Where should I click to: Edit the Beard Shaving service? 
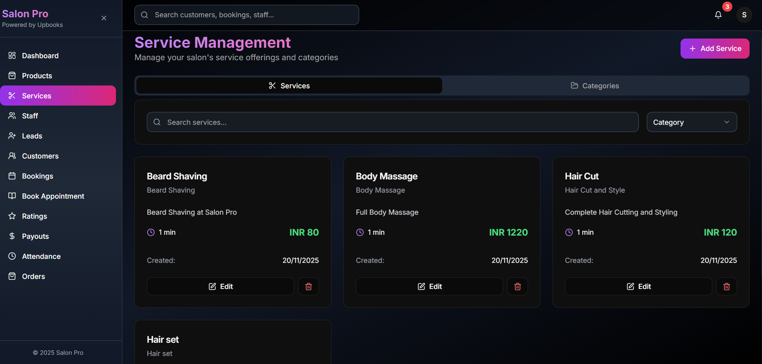click(x=220, y=286)
